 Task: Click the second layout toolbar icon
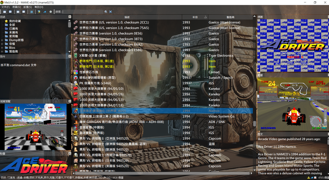(10, 12)
